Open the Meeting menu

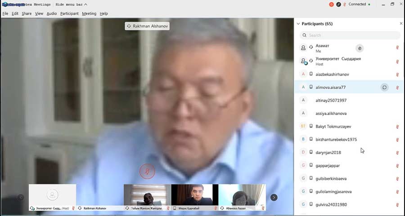89,13
